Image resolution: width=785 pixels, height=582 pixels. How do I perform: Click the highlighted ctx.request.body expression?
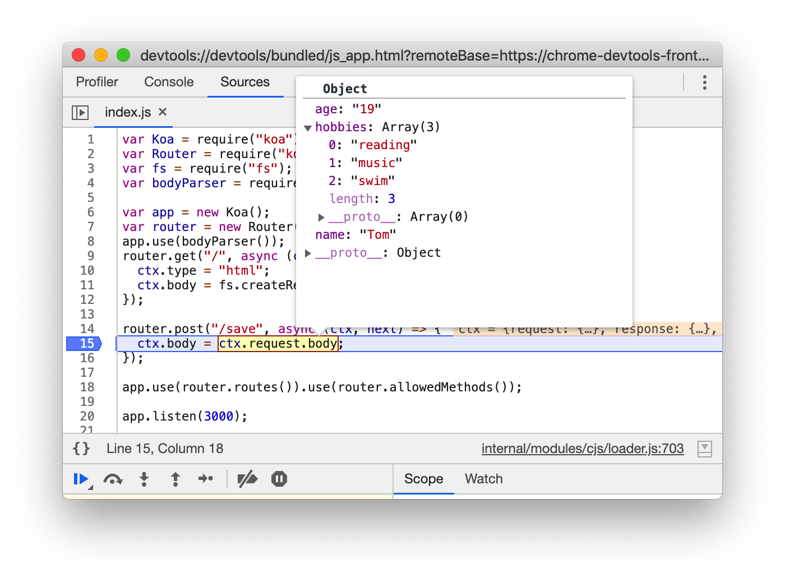pyautogui.click(x=278, y=343)
